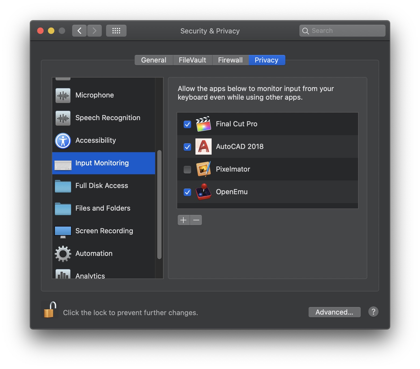Switch to the Firewall tab
The width and height of the screenshot is (420, 369).
coord(230,60)
